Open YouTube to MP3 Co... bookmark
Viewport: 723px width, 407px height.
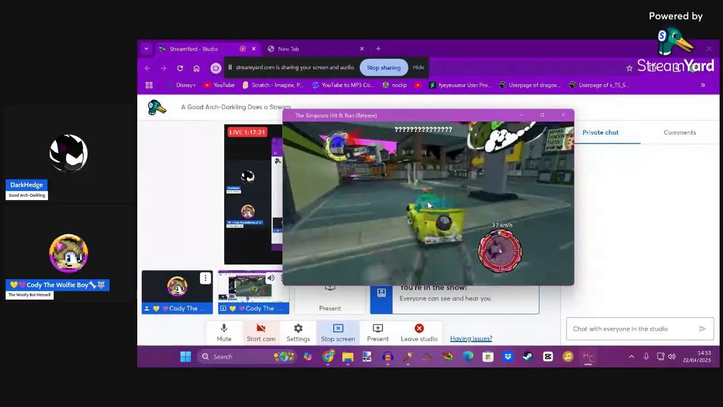point(343,85)
